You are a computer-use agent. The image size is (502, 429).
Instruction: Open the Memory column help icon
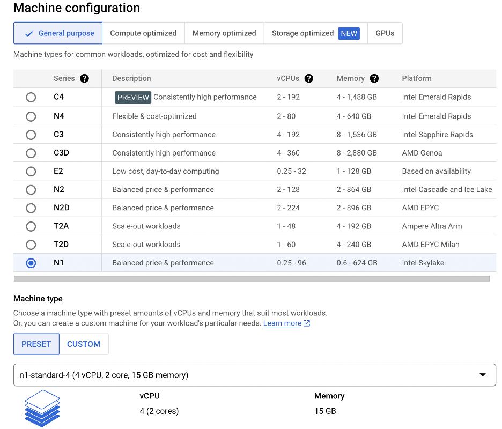(374, 78)
